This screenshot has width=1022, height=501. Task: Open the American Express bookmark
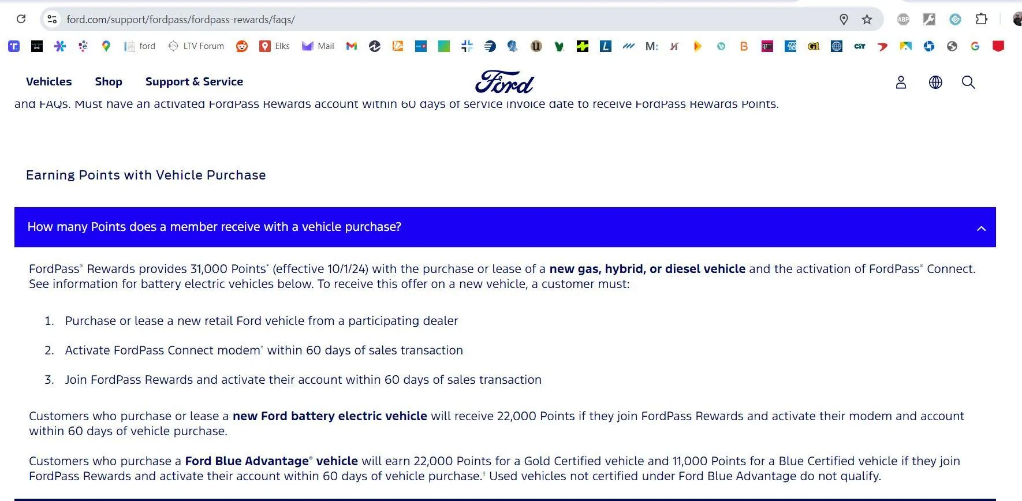(790, 46)
